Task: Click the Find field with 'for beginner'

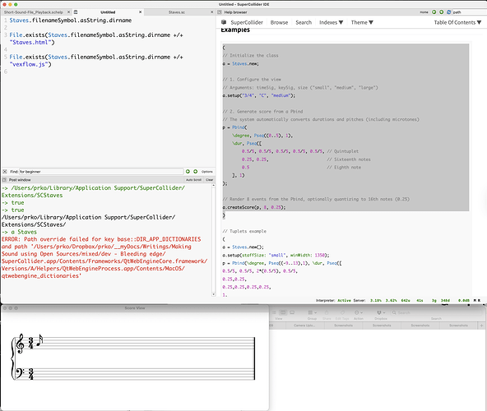Action: click(x=101, y=171)
